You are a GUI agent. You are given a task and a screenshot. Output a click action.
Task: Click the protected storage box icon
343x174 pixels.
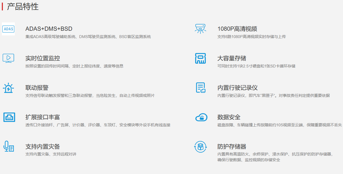(x=200, y=147)
